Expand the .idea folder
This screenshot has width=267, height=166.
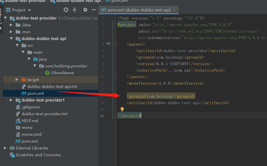(x=11, y=25)
